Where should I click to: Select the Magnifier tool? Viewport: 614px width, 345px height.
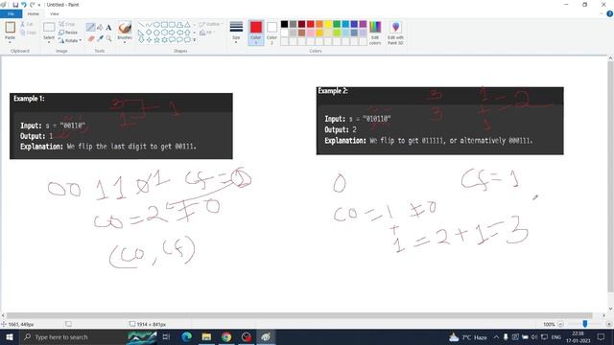pyautogui.click(x=108, y=38)
